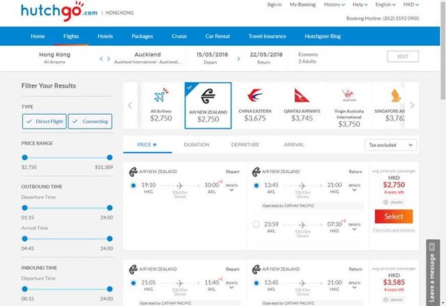446x306 pixels.
Task: Click Hong Kong origin field
Action: 54,58
